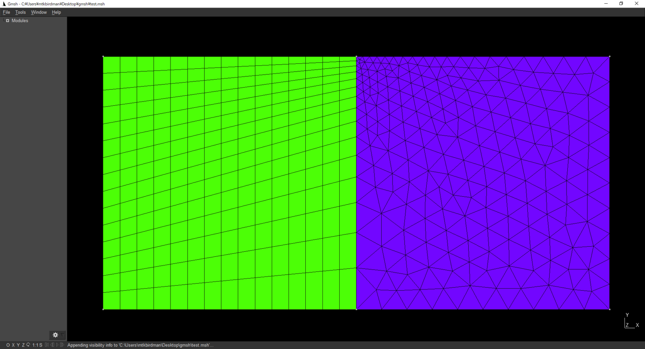Open the Tools menu

click(x=20, y=12)
